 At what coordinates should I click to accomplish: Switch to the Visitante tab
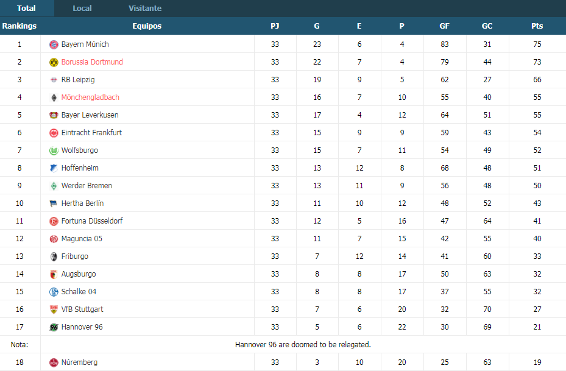(145, 8)
